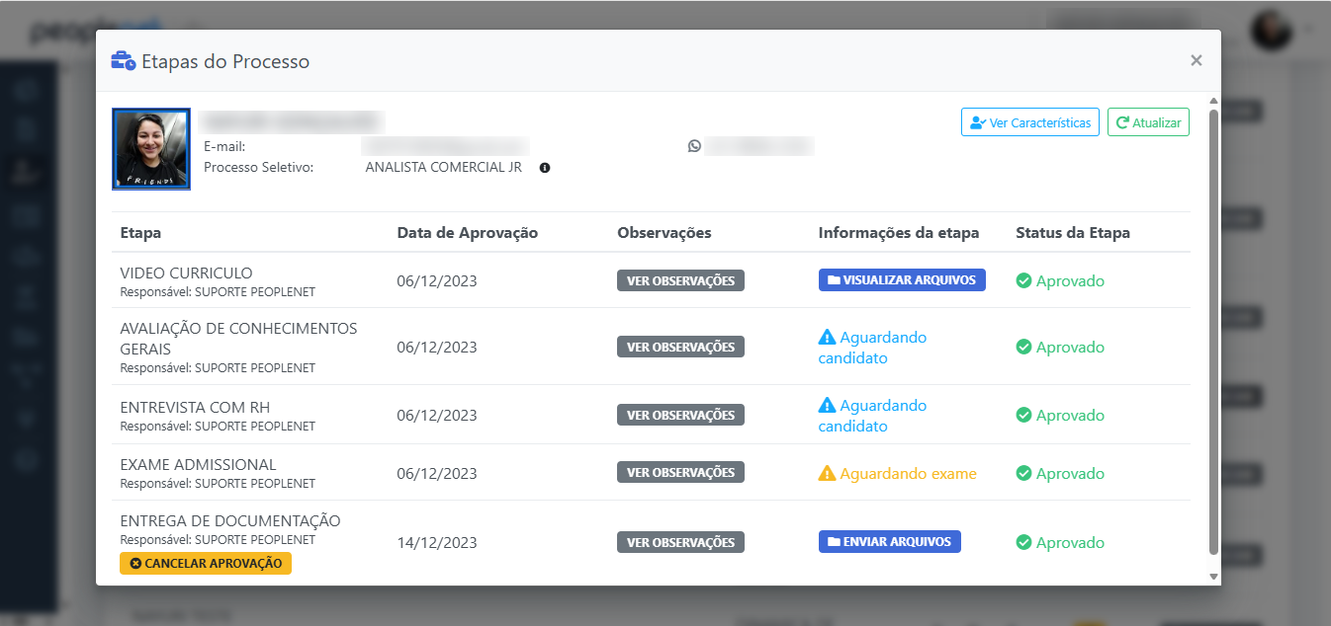The height and width of the screenshot is (626, 1331).
Task: Open Ver Observações for AVALIAÇÃO DE CONHECIMENTOS GERAIS
Action: pyautogui.click(x=680, y=347)
